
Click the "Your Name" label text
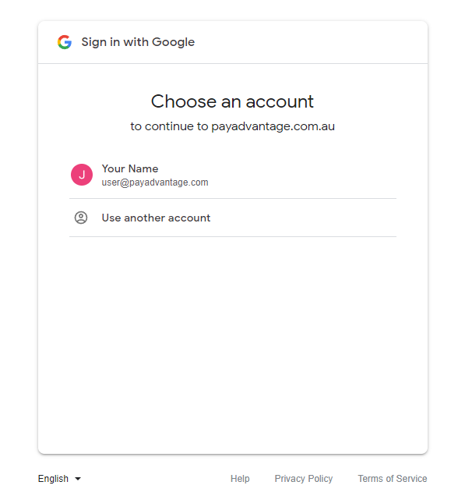click(x=130, y=168)
